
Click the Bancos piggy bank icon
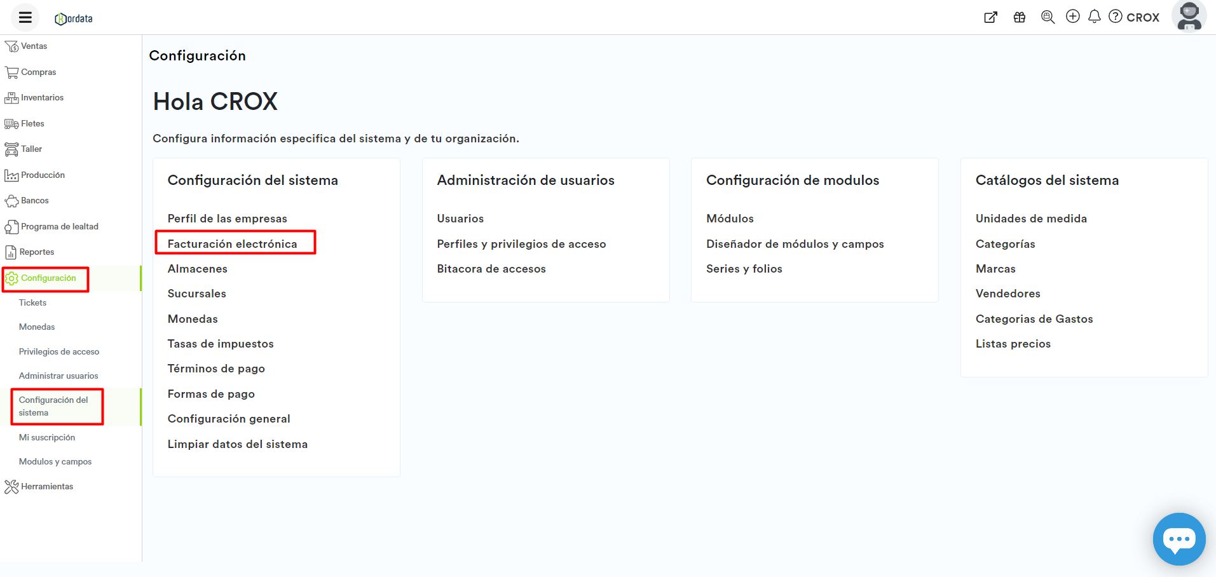11,200
